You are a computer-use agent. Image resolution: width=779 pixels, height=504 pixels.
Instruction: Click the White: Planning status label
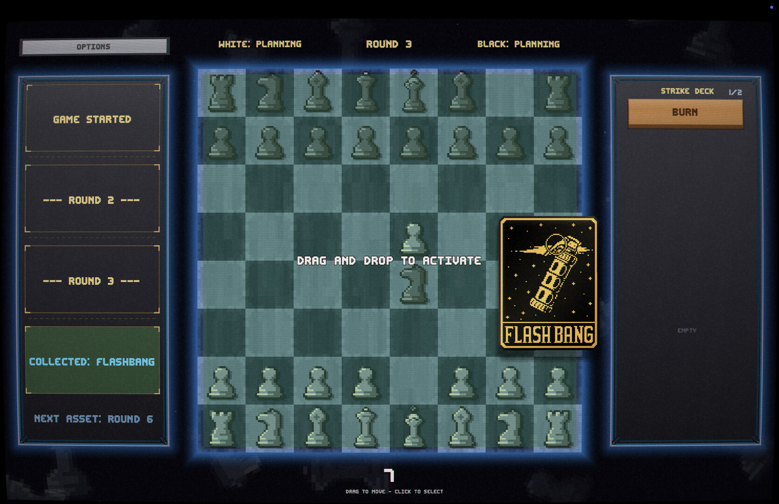260,44
